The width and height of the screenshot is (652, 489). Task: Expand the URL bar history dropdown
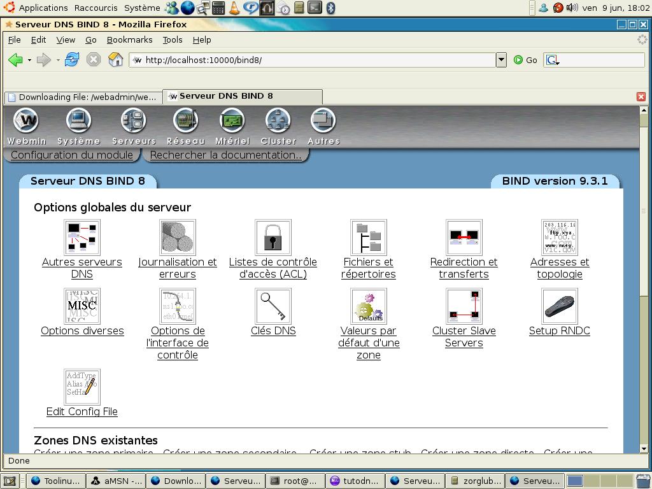pos(502,60)
